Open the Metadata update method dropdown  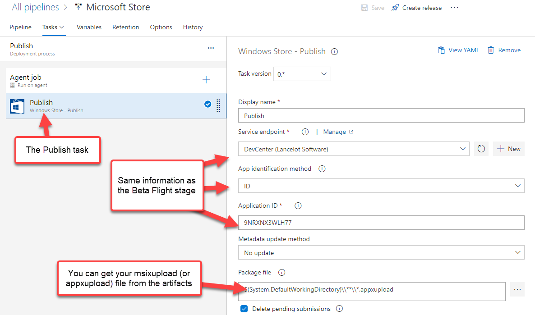(x=381, y=253)
